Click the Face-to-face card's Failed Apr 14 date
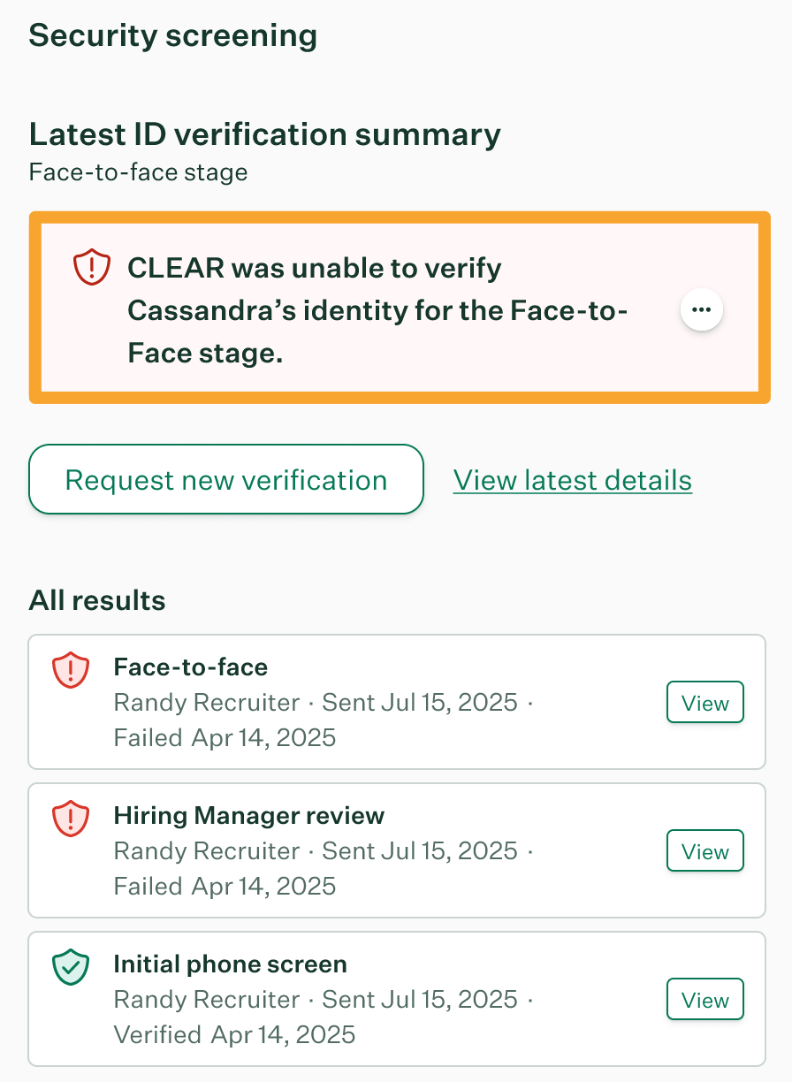The height and width of the screenshot is (1082, 792). click(225, 737)
